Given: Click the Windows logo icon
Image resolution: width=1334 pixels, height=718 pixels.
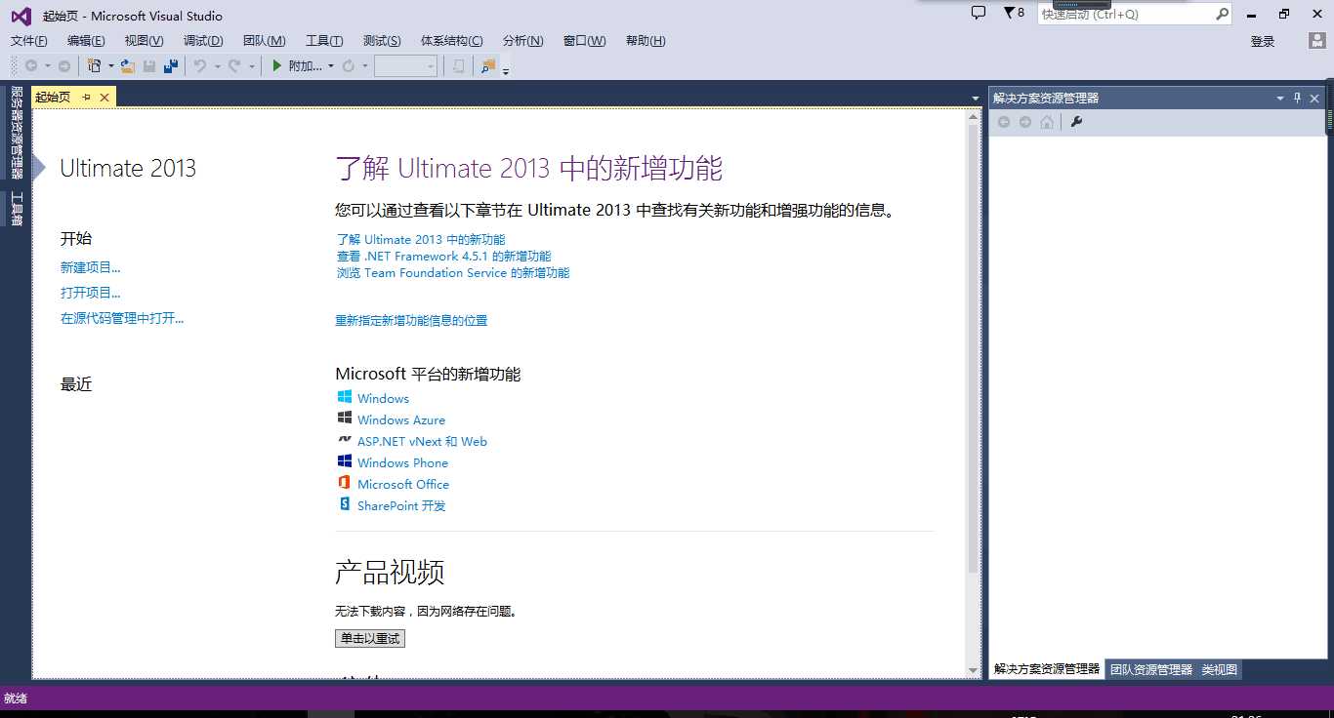Looking at the screenshot, I should 345,397.
